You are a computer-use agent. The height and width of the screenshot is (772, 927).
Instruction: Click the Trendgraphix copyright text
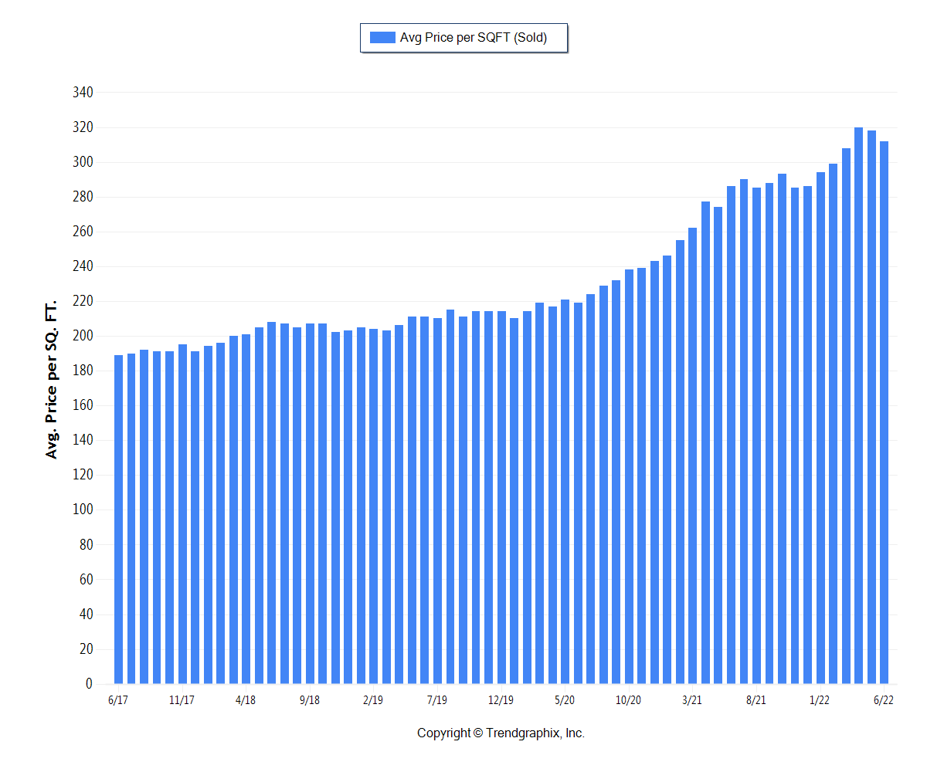pos(501,733)
